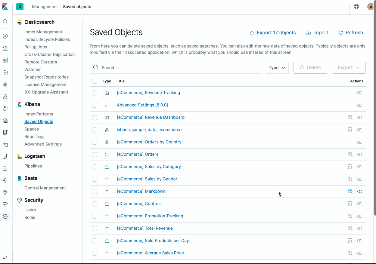376x264 pixels.
Task: Open Dev Tools wrench icon
Action: pos(5,192)
